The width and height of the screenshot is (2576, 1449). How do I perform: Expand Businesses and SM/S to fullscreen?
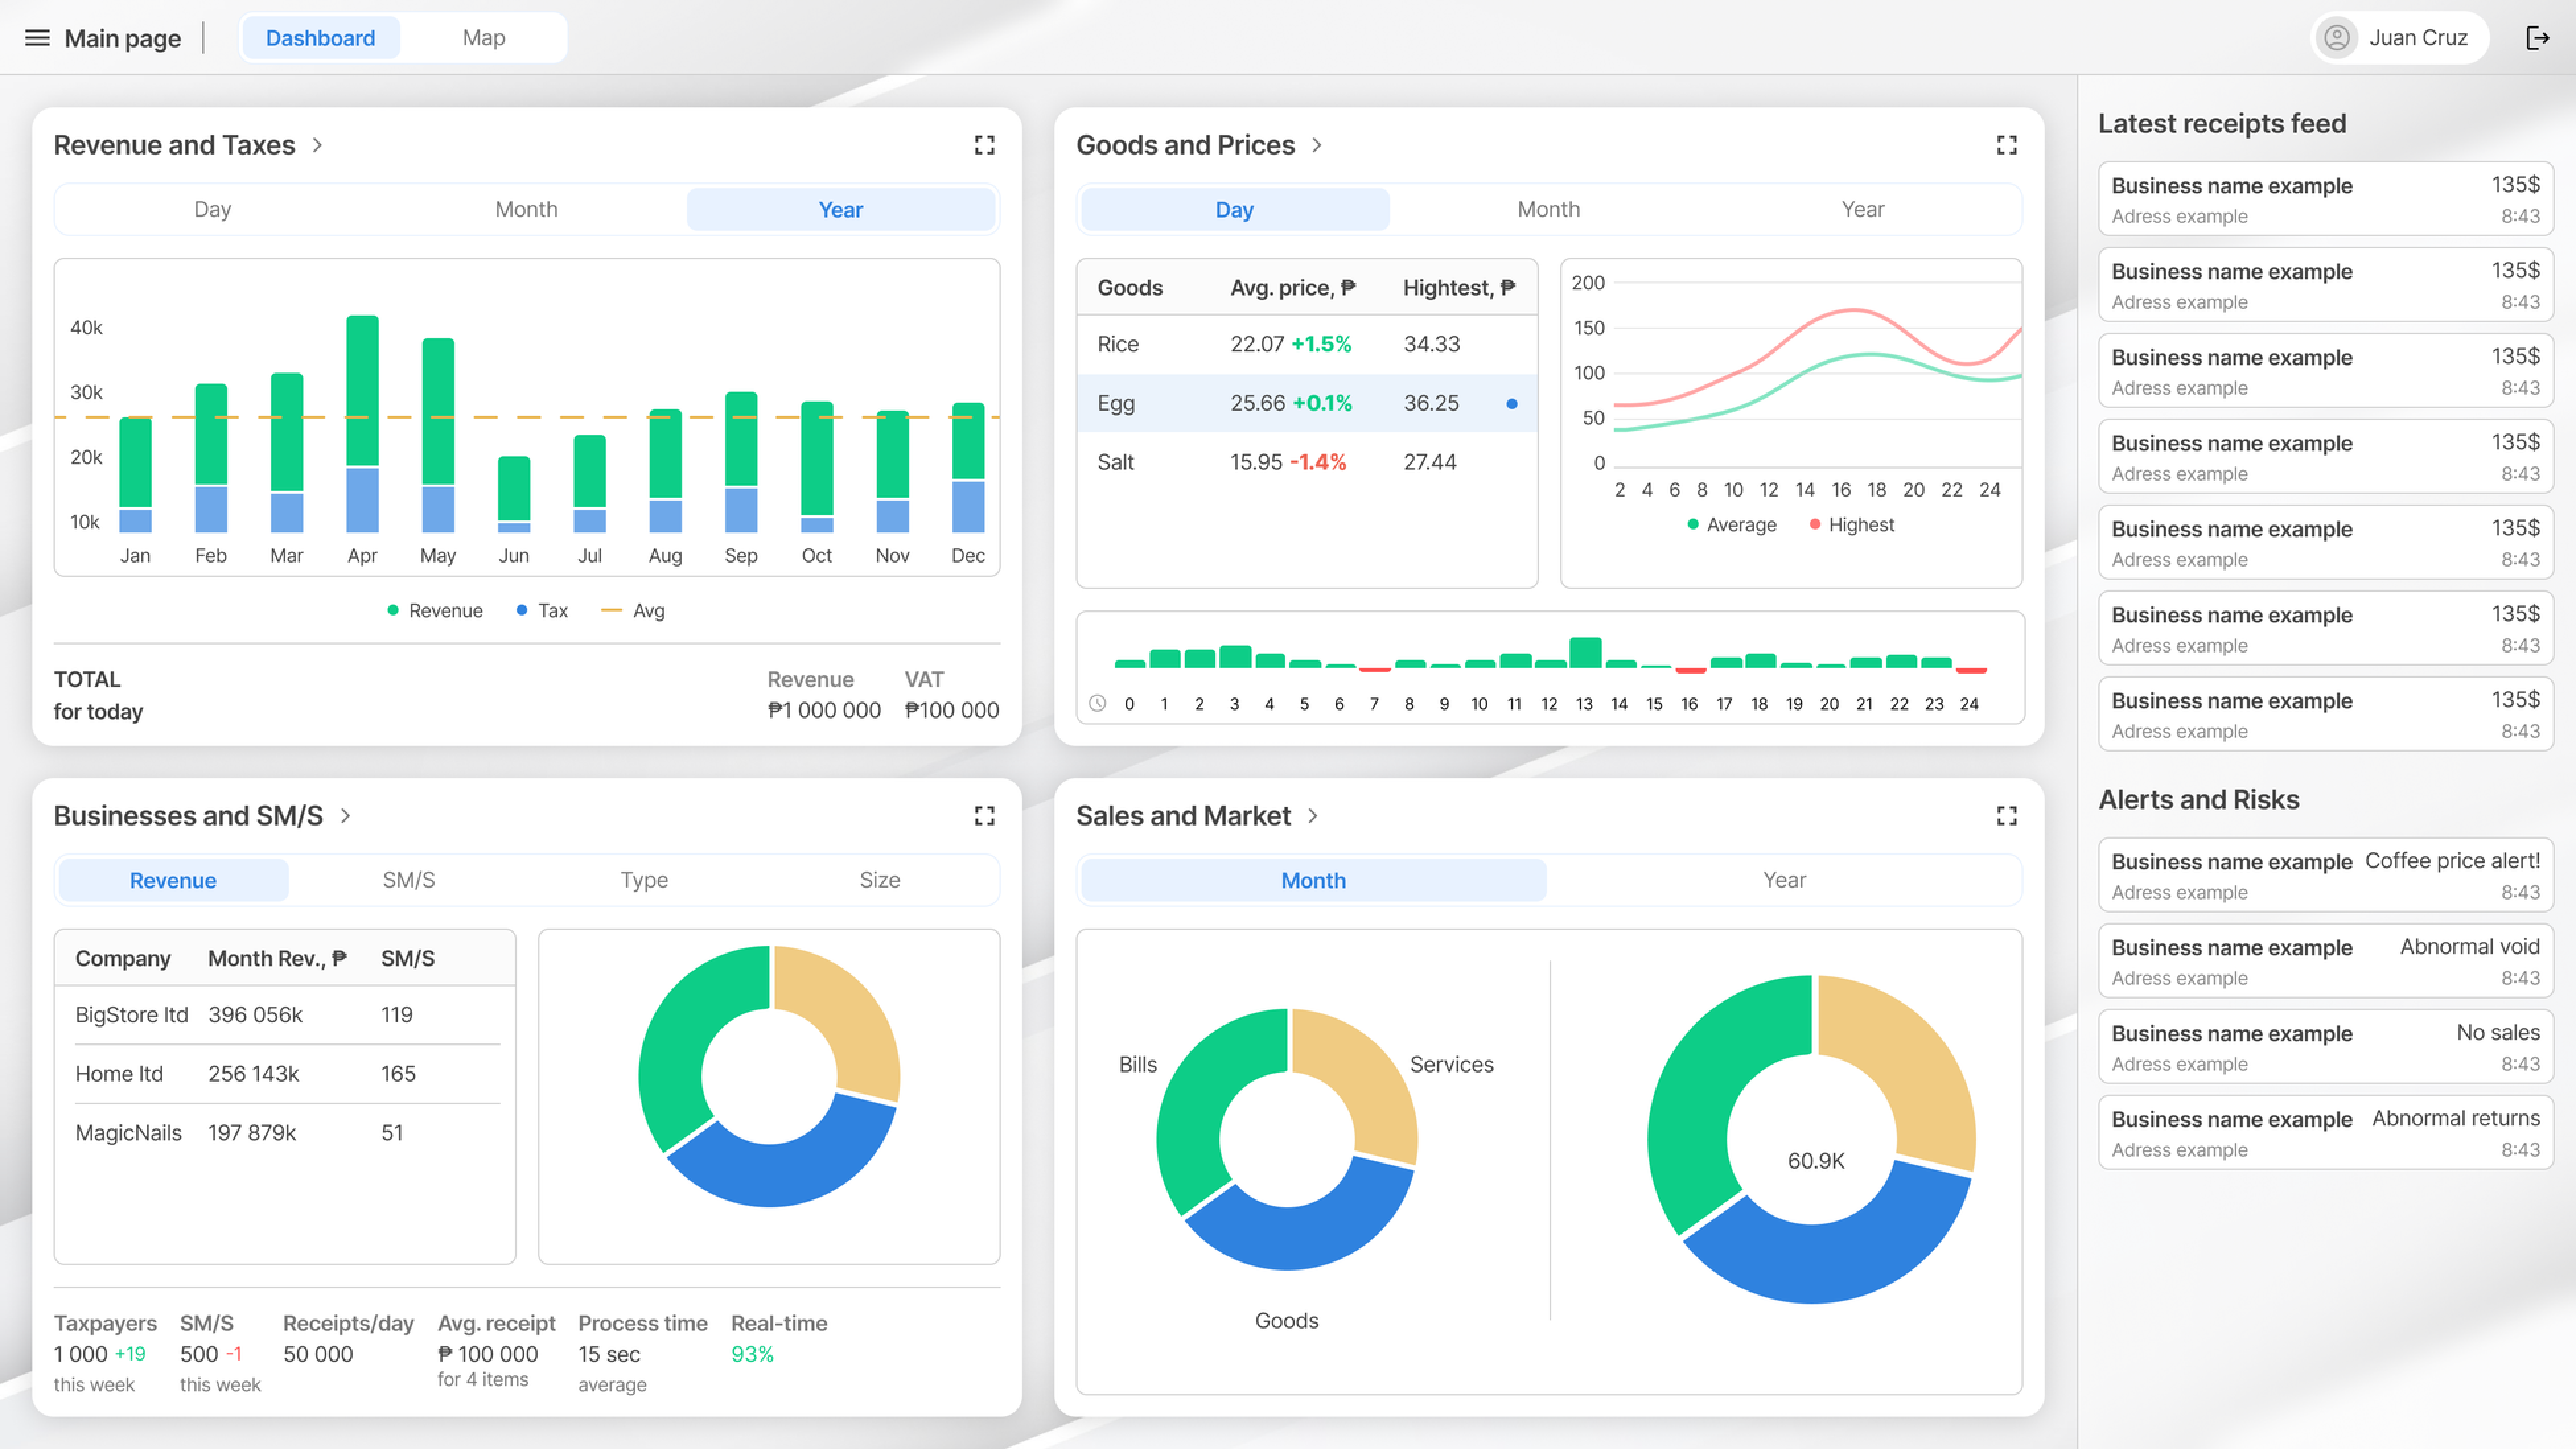coord(984,815)
